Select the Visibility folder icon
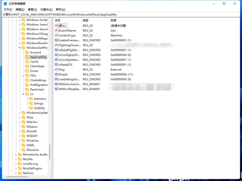 pos(31,108)
